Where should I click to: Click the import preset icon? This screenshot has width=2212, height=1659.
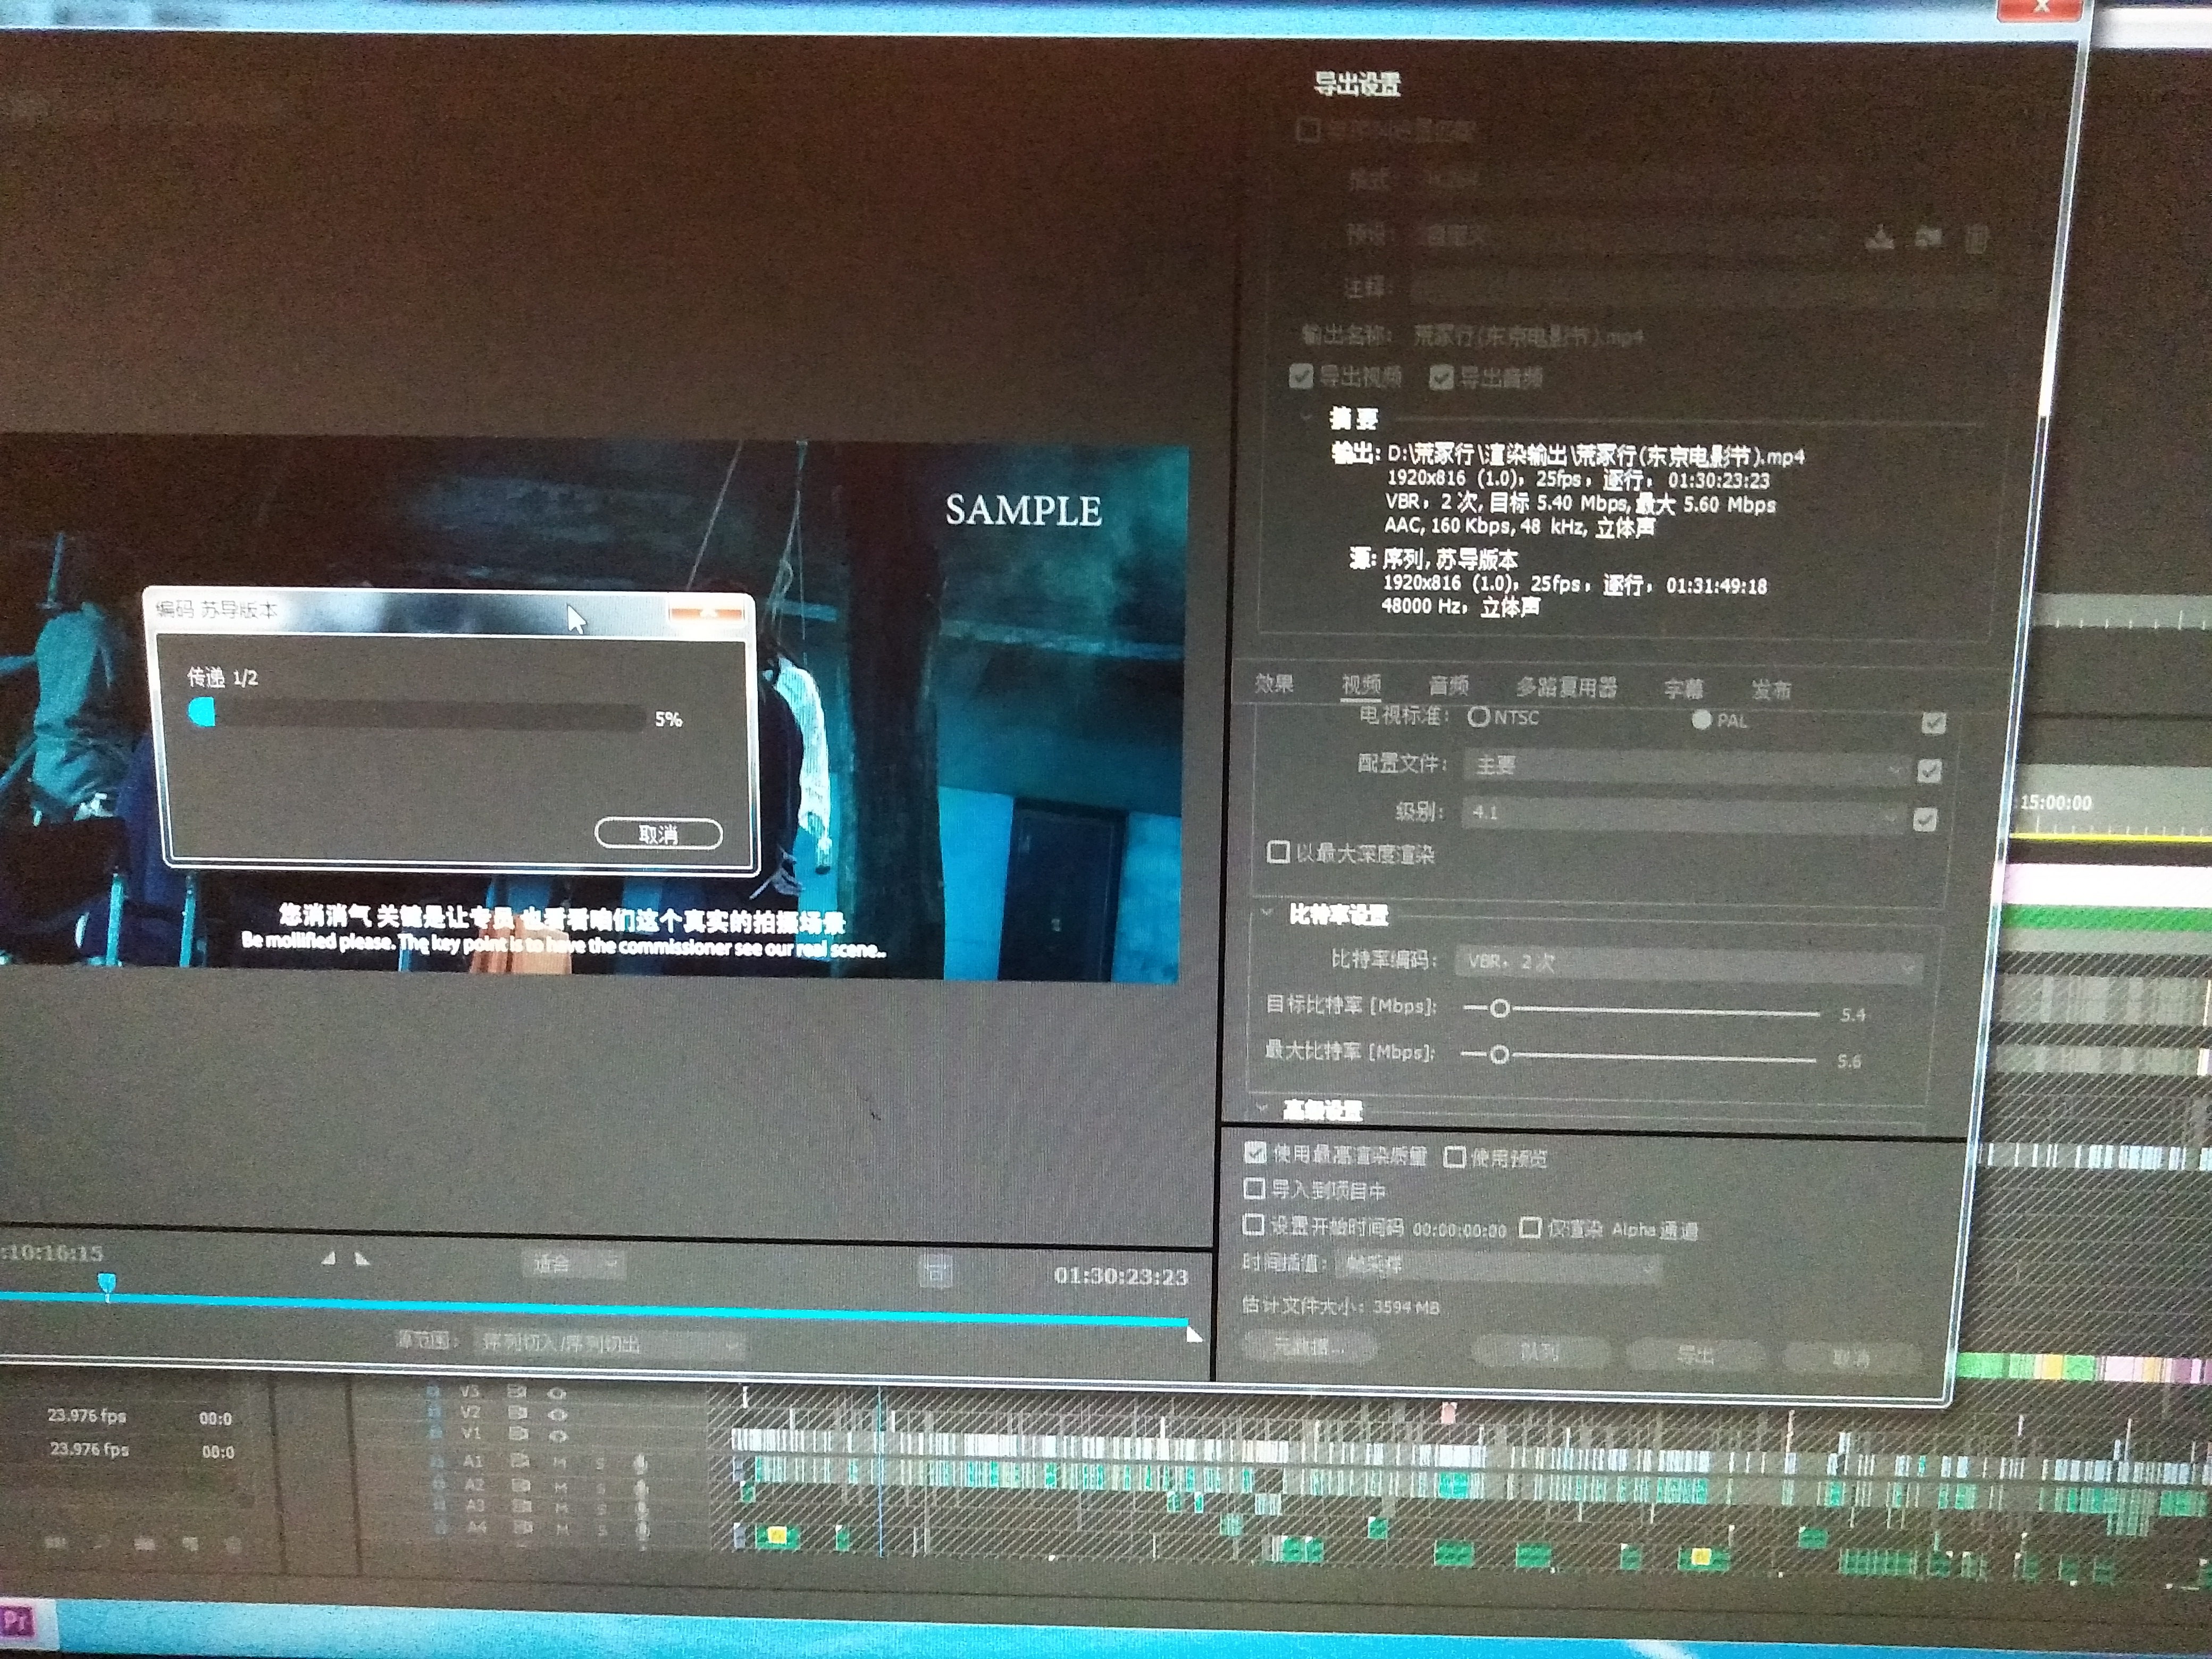pos(1929,238)
